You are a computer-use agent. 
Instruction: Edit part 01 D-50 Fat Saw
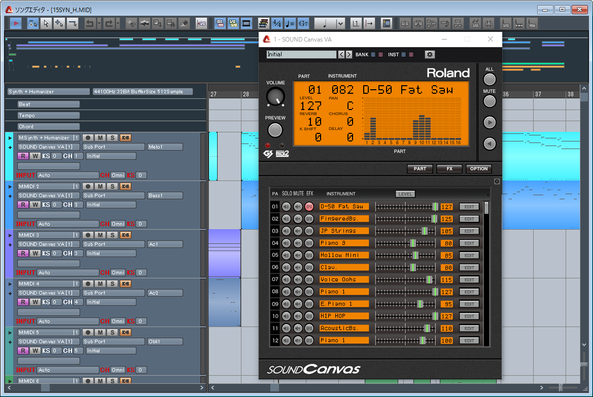pos(469,207)
